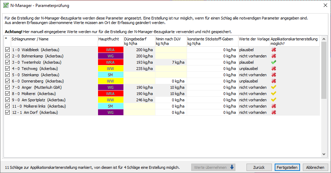
Task: Toggle checkbox for 5 - 0 Steinkamp
Action: click(8, 75)
